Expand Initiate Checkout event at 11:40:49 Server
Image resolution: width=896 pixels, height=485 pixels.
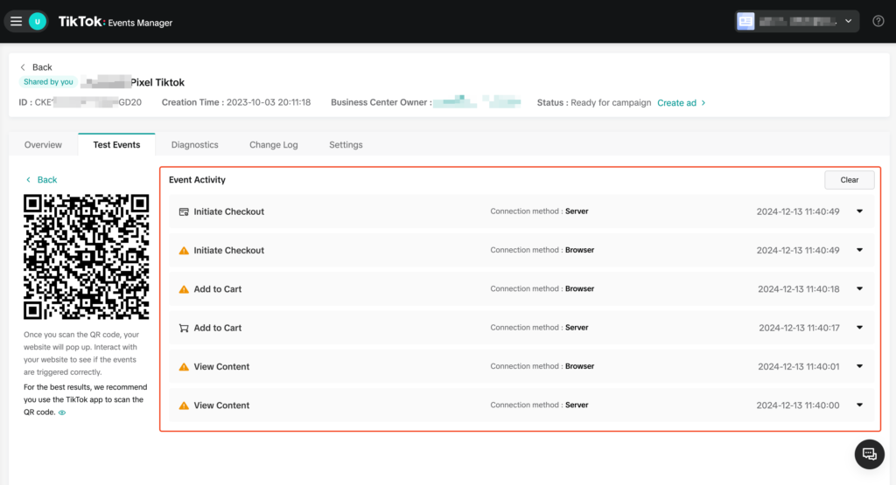click(859, 211)
